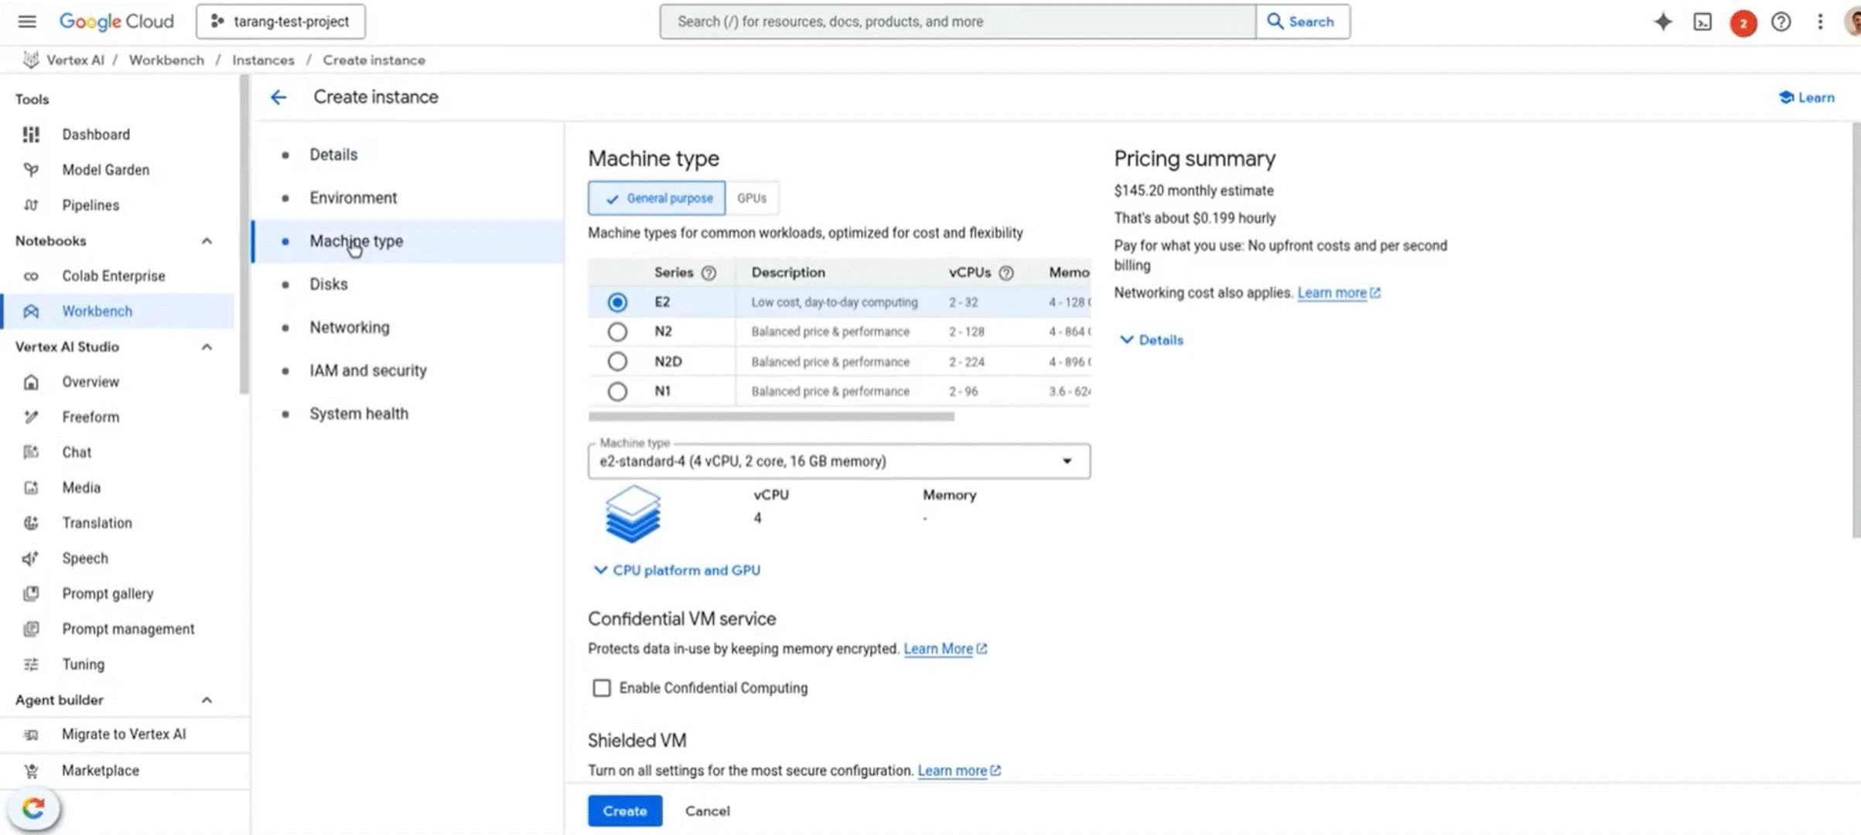Expand pricing Details section
1861x835 pixels.
pyautogui.click(x=1152, y=339)
